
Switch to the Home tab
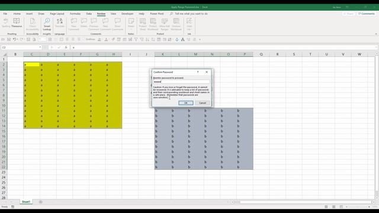click(x=17, y=14)
